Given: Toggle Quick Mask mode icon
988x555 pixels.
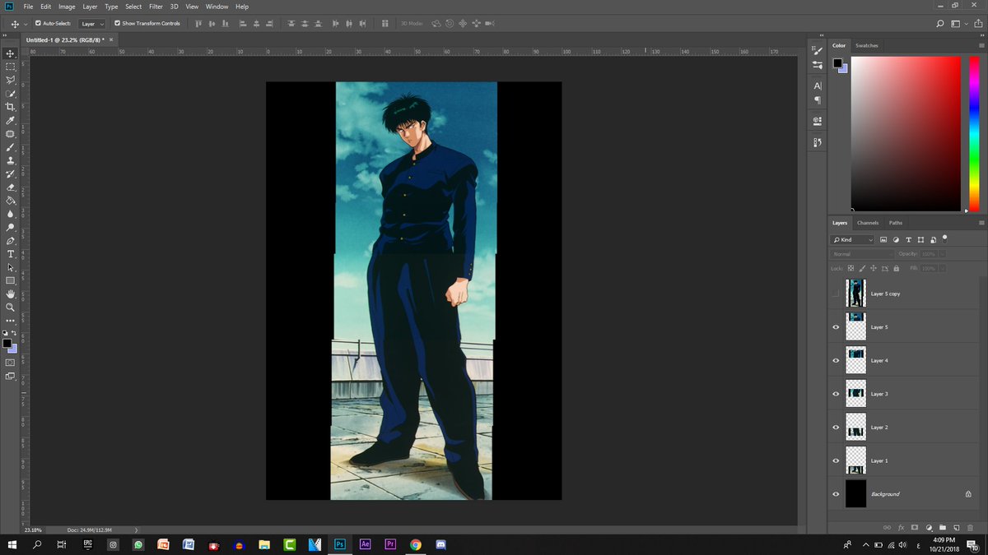Looking at the screenshot, I should 10,362.
